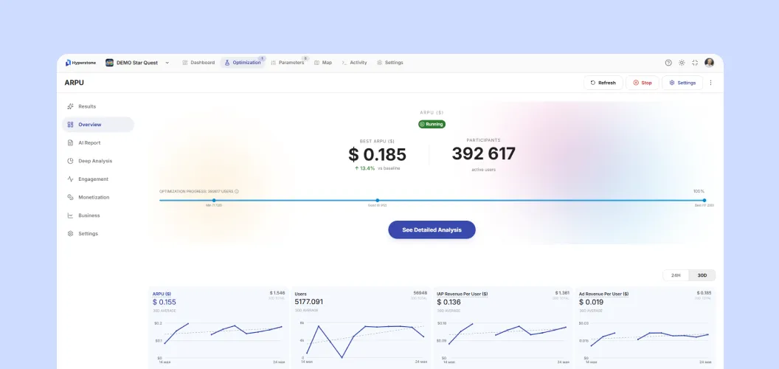Click the Refresh button
779x369 pixels.
603,83
